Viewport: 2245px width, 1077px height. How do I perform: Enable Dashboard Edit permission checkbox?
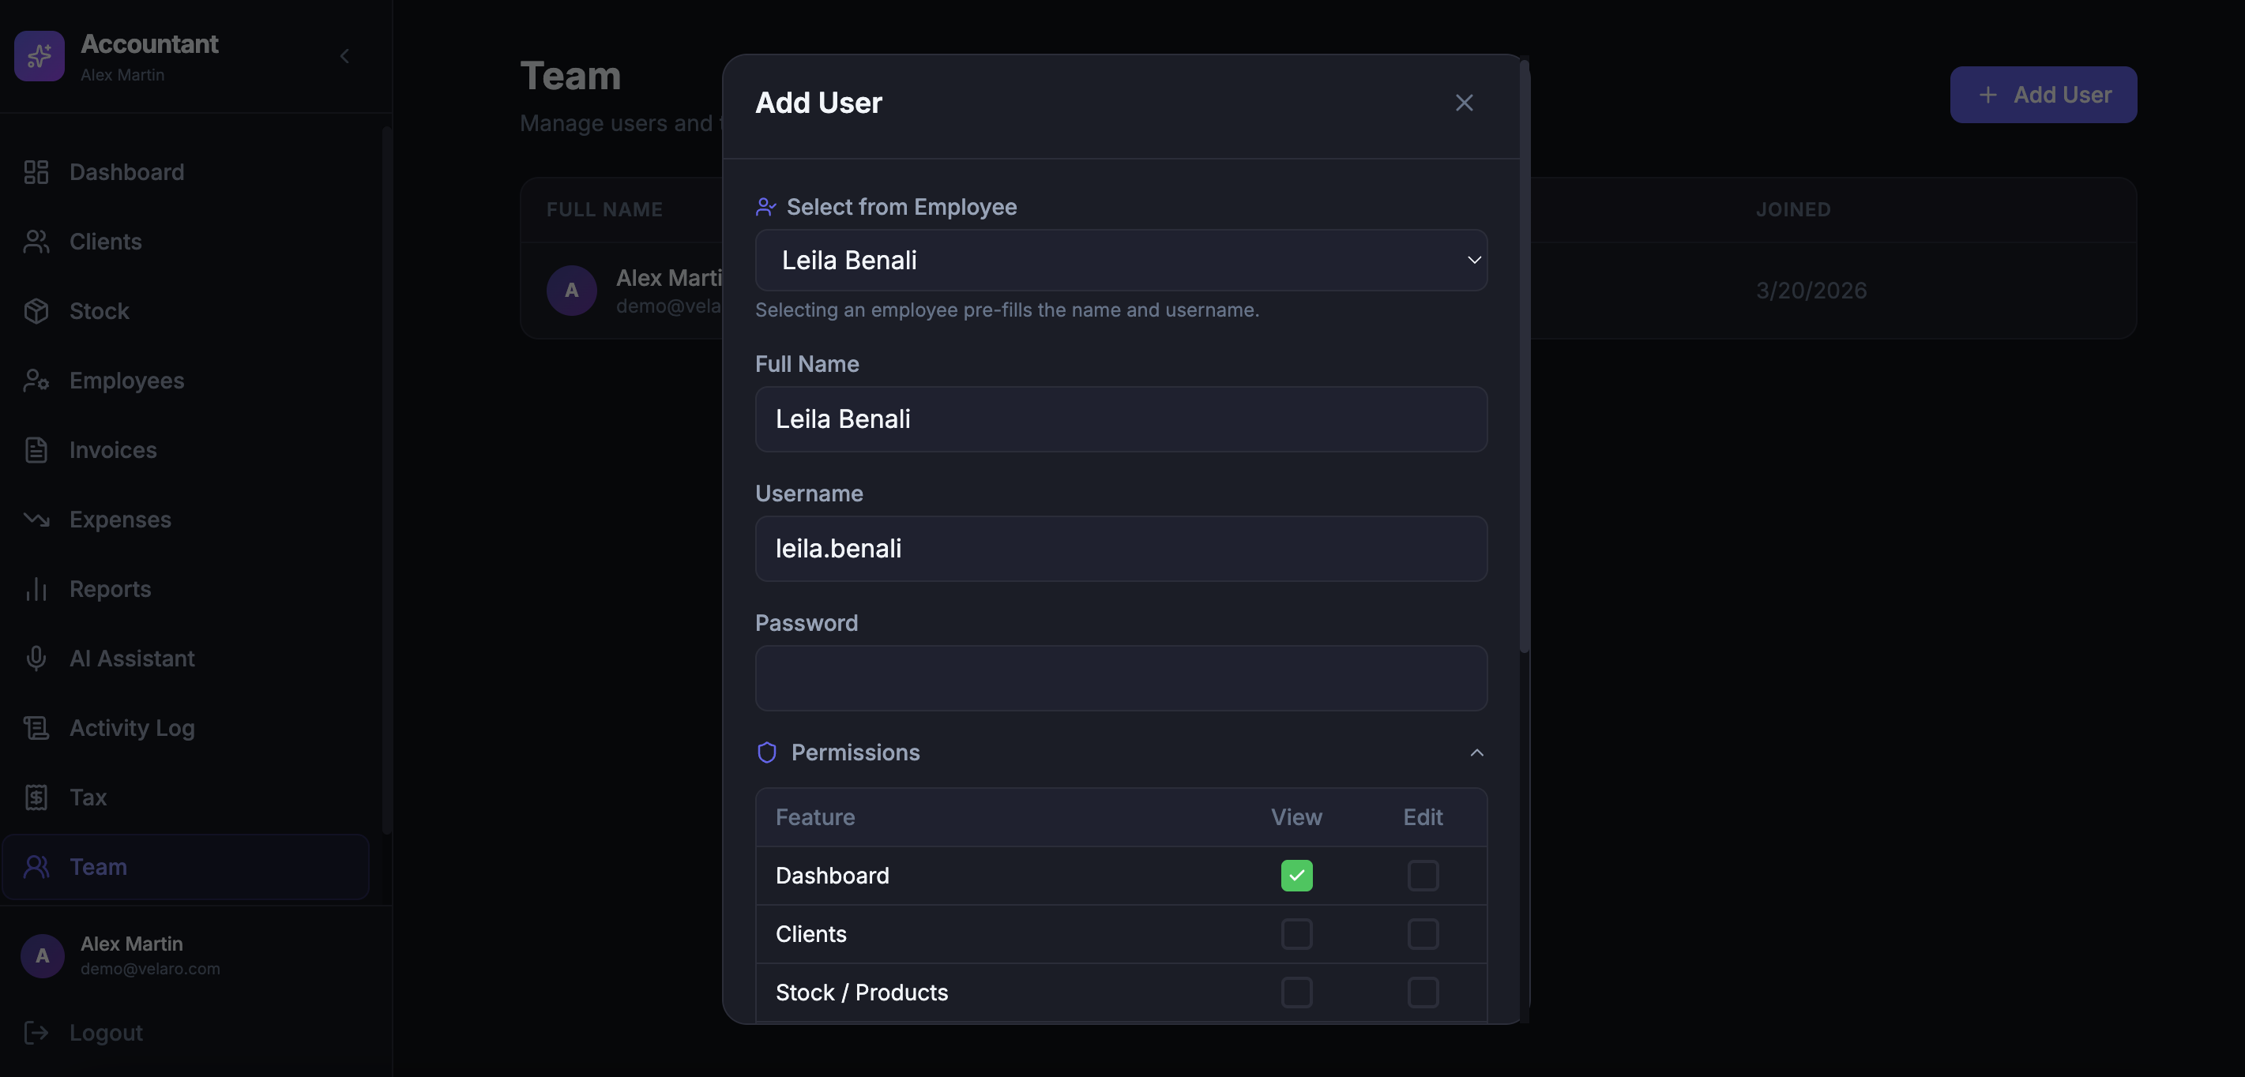click(x=1423, y=875)
